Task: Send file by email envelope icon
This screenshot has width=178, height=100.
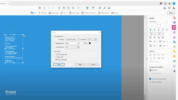Action: click(169, 8)
